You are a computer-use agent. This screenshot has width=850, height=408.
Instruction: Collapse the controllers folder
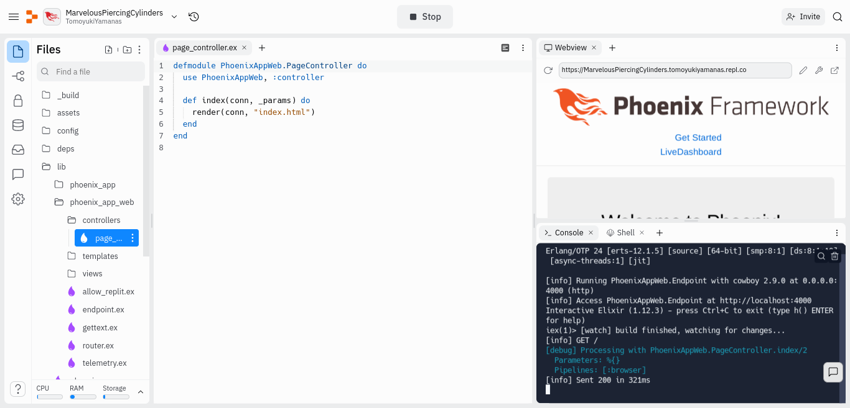click(102, 220)
